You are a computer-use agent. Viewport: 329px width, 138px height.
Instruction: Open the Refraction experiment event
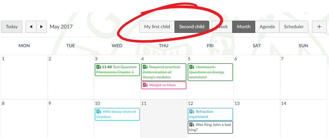tap(210, 114)
